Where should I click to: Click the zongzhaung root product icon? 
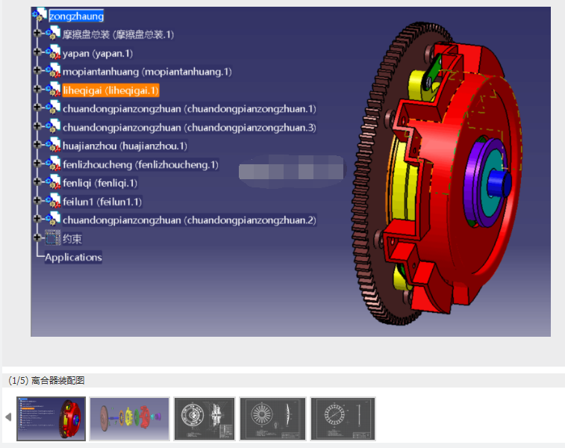(40, 15)
